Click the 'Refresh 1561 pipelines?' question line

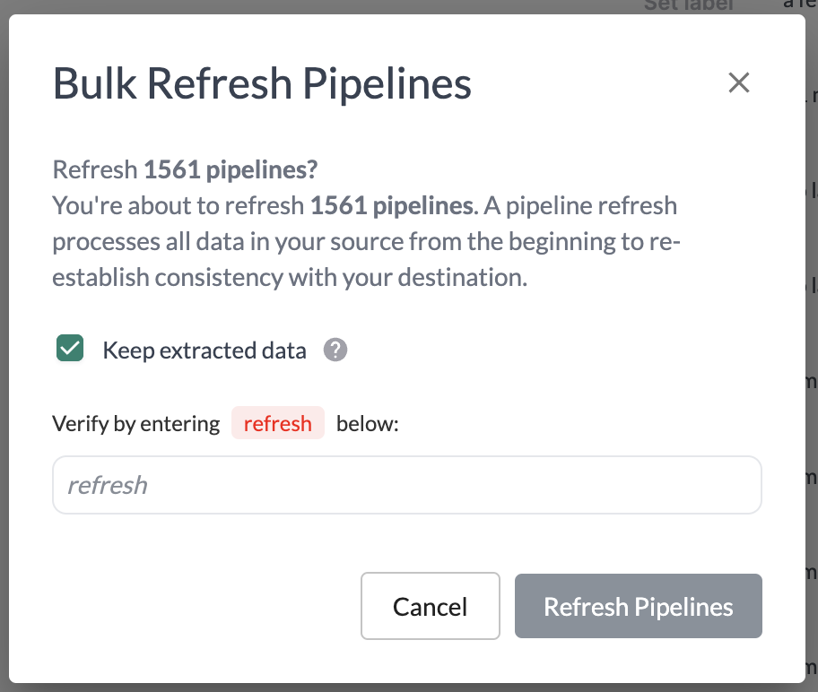[186, 169]
